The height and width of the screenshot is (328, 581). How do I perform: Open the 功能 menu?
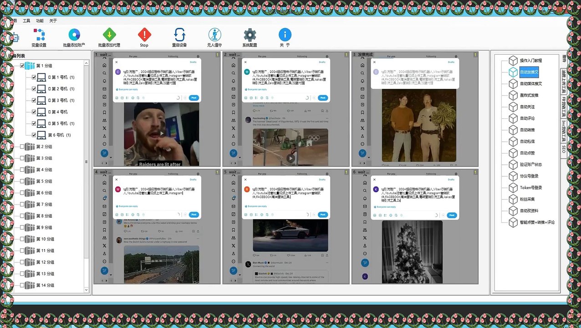point(40,21)
